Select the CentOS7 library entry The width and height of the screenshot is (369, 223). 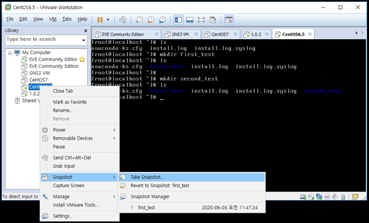[38, 80]
